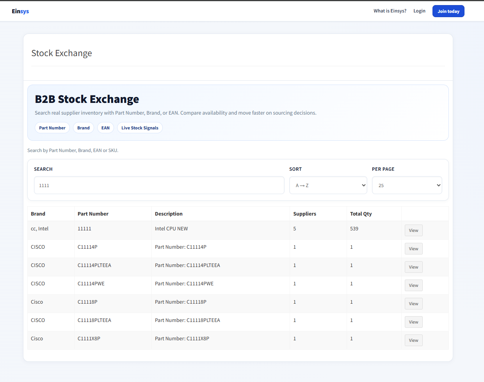Click the Einsys logo
The height and width of the screenshot is (382, 484).
(20, 11)
